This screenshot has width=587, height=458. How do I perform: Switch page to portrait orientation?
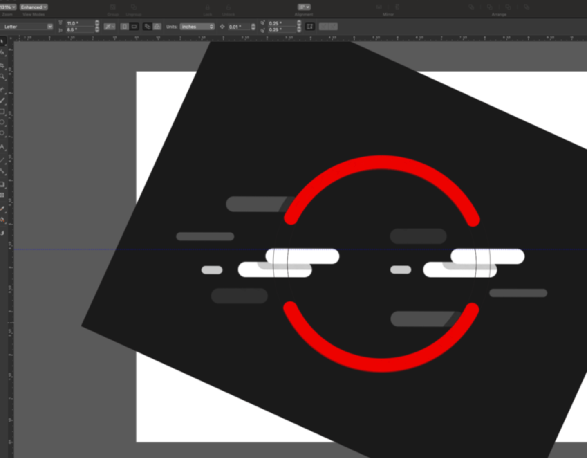pos(125,27)
